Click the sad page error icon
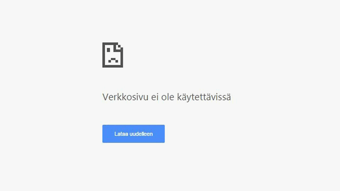The height and width of the screenshot is (191, 340). tap(113, 55)
